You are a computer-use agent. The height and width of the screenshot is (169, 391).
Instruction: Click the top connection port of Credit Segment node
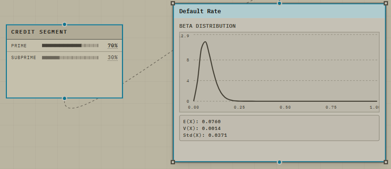tap(64, 25)
